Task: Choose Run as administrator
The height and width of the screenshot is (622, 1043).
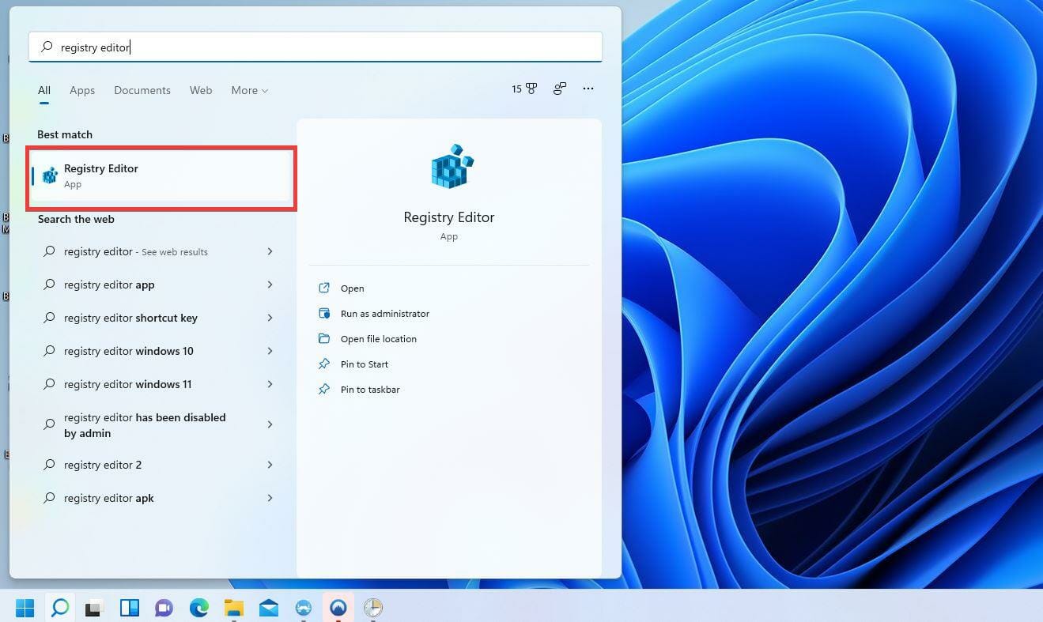Action: [385, 314]
